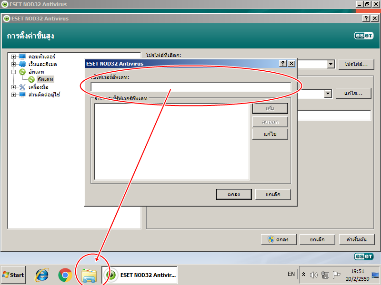
Task: Select คอมพิวเตอร์ in the settings tree
Action: pos(42,57)
